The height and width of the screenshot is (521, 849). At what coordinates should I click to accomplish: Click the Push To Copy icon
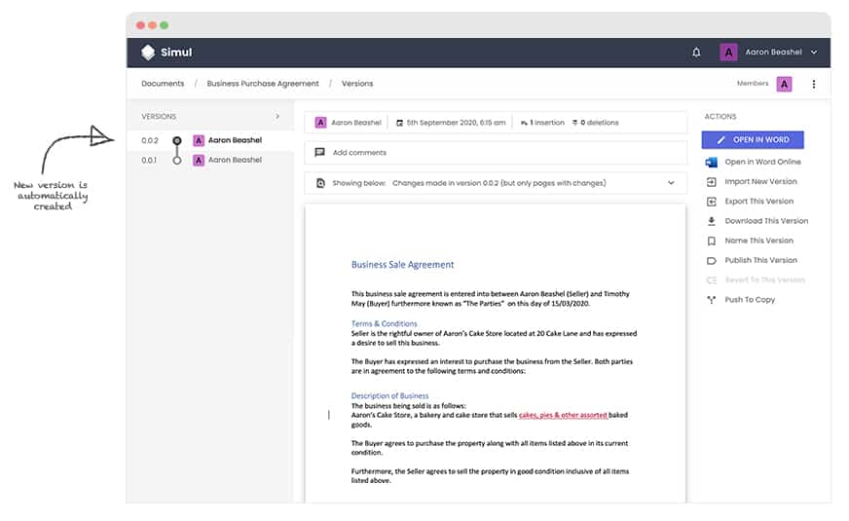click(711, 300)
